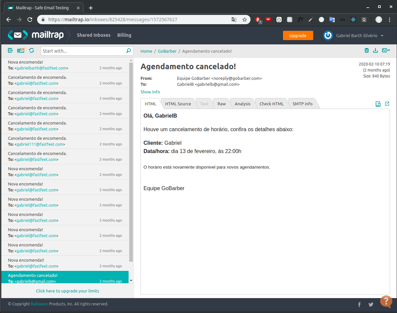Open new browser tab

coord(91,8)
